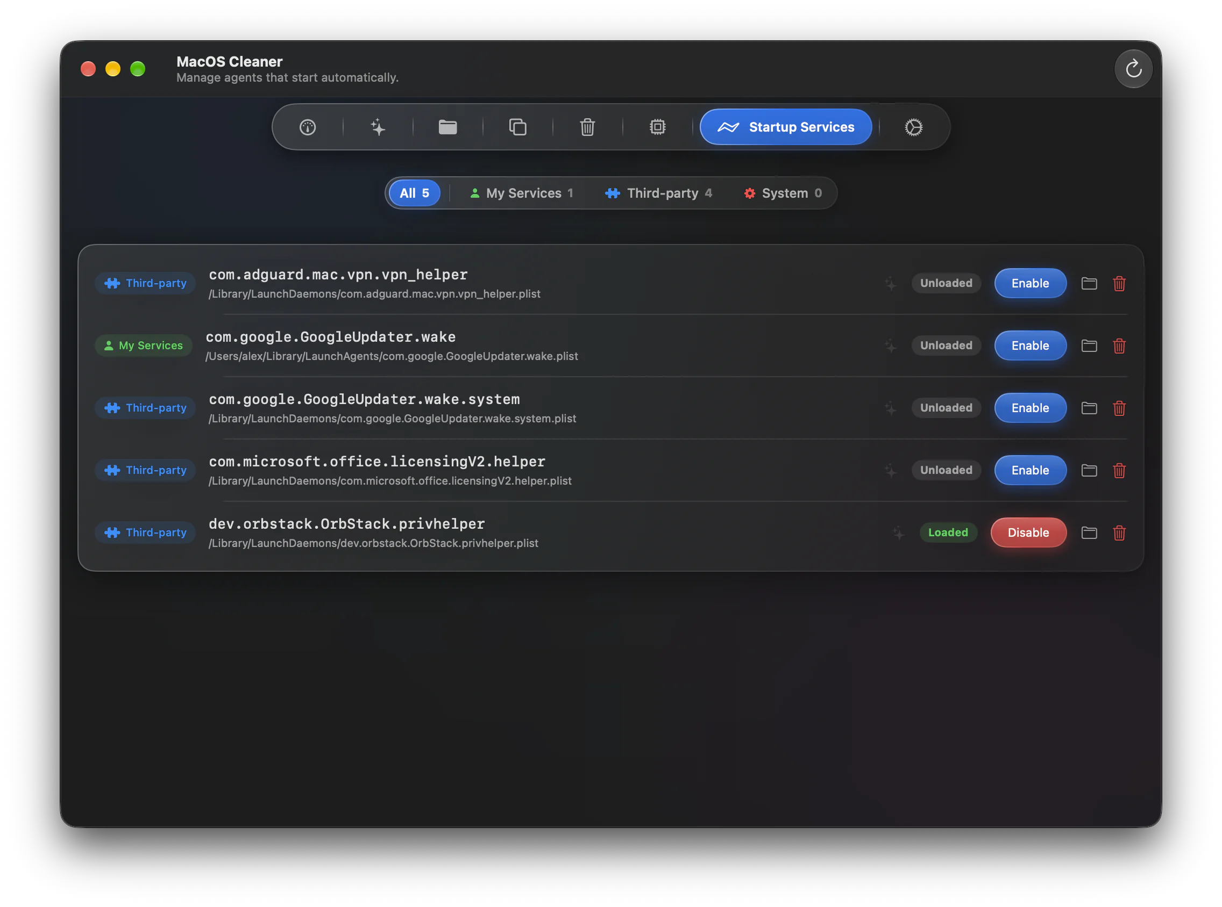Image resolution: width=1222 pixels, height=907 pixels.
Task: Click sparkle icon on orbstack privhelper row
Action: coord(898,532)
